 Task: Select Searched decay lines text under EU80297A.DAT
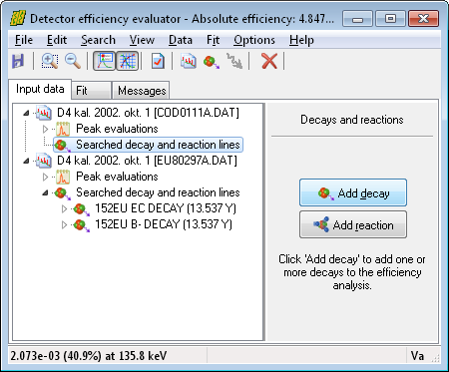click(158, 192)
